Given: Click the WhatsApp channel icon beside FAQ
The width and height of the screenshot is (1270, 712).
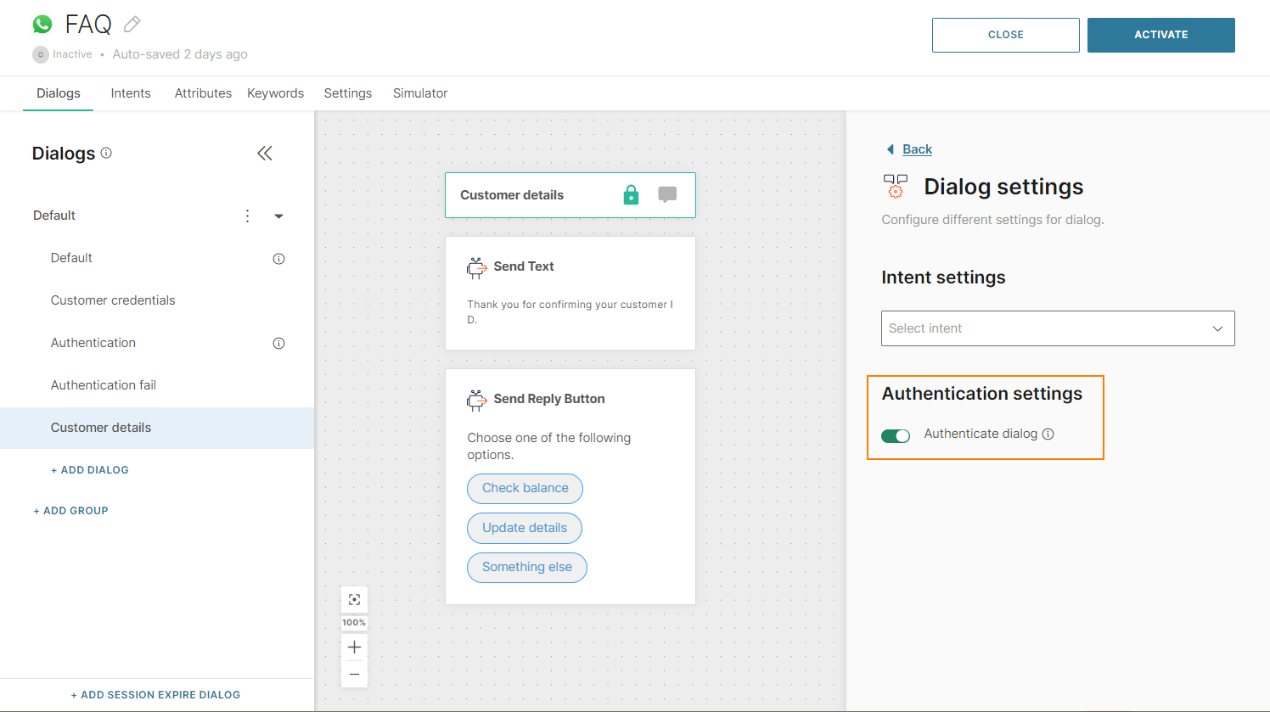Looking at the screenshot, I should point(42,23).
